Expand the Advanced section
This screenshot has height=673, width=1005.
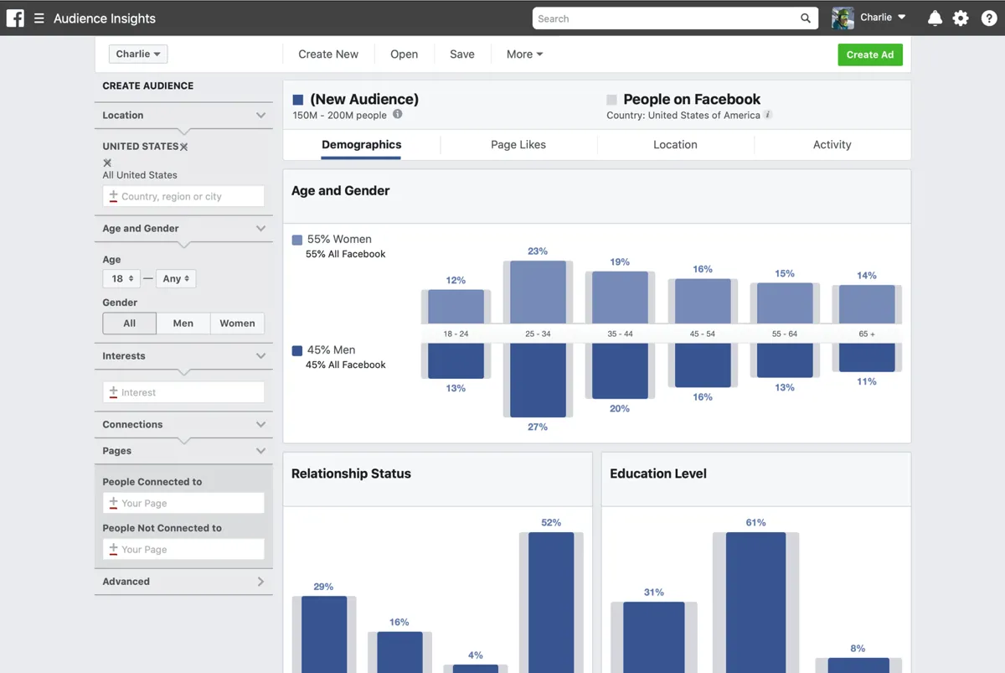click(x=183, y=582)
